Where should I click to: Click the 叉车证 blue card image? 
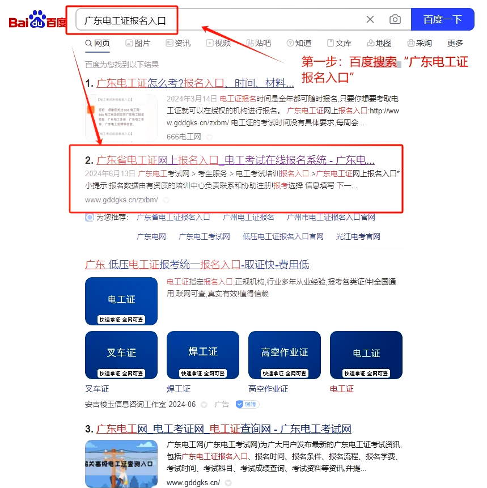tap(121, 355)
